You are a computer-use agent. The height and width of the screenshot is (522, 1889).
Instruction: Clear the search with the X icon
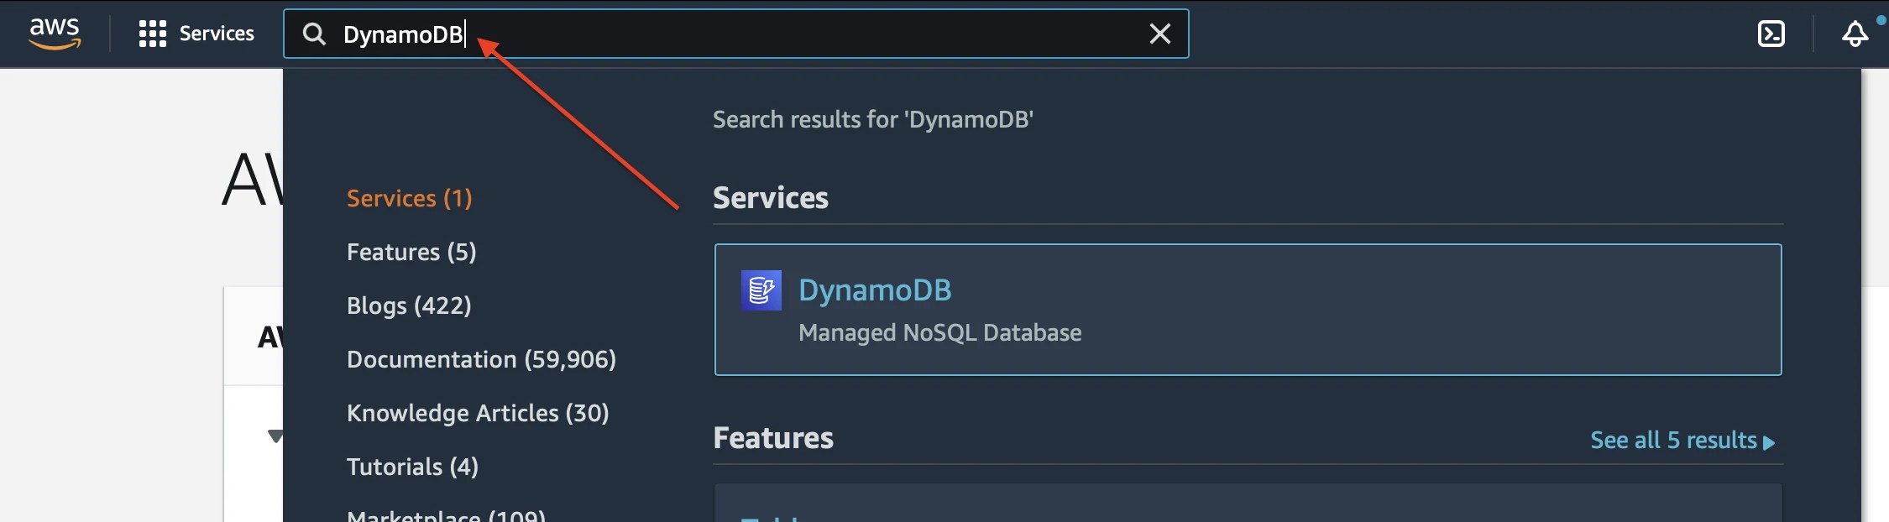1159,34
